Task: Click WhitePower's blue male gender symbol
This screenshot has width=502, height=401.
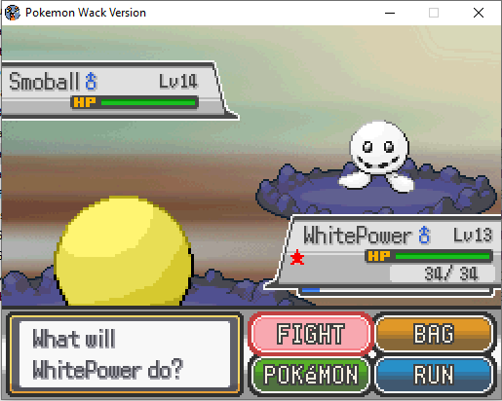Action: pos(424,235)
